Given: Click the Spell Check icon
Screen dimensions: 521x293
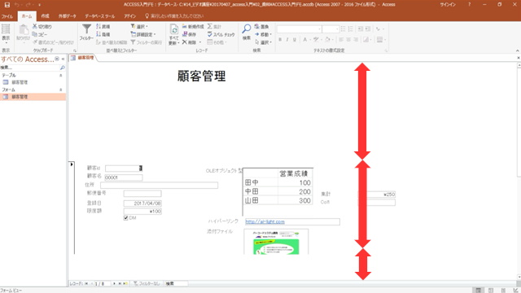Looking at the screenshot, I should click(210, 34).
